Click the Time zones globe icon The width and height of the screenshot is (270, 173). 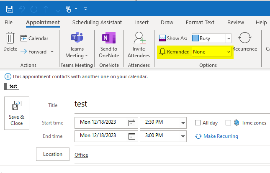237,123
